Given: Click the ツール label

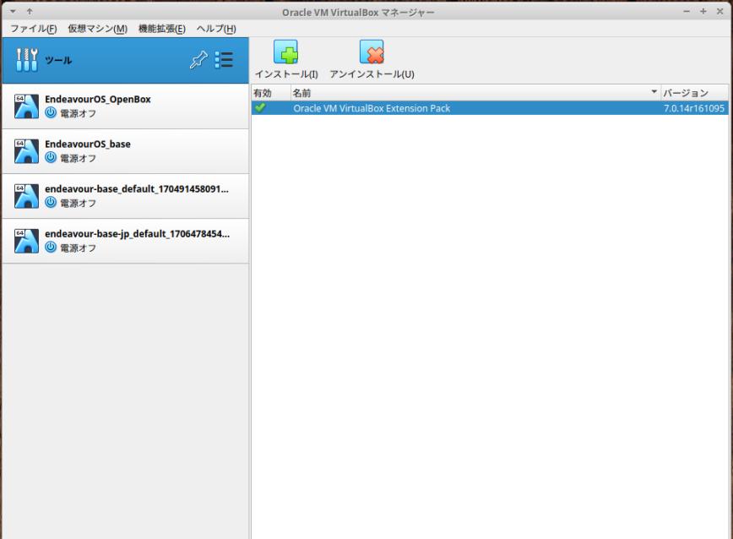Looking at the screenshot, I should point(58,60).
